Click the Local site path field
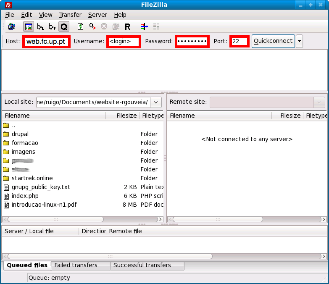329x284 pixels. (93, 102)
